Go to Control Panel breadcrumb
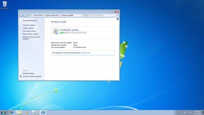Screen dimensions: 204x115 click(38, 15)
